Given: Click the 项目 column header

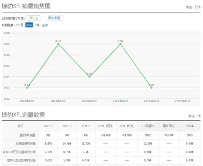Looking at the screenshot, I should 20,126.
